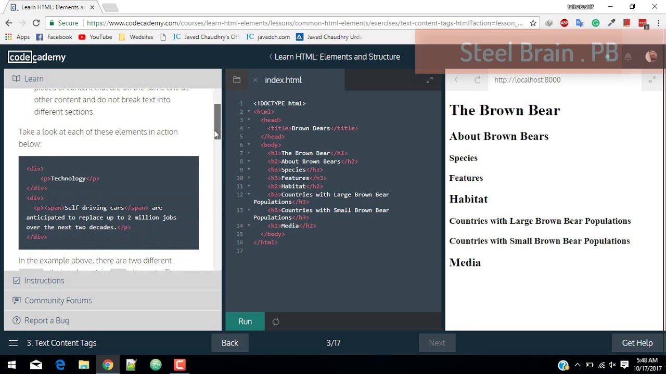Click the Get Help button
The width and height of the screenshot is (666, 374).
click(x=637, y=343)
